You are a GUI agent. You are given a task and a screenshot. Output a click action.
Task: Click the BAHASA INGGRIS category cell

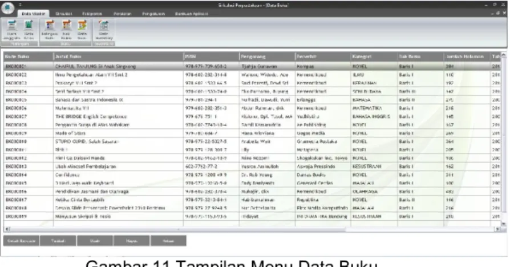(374, 116)
